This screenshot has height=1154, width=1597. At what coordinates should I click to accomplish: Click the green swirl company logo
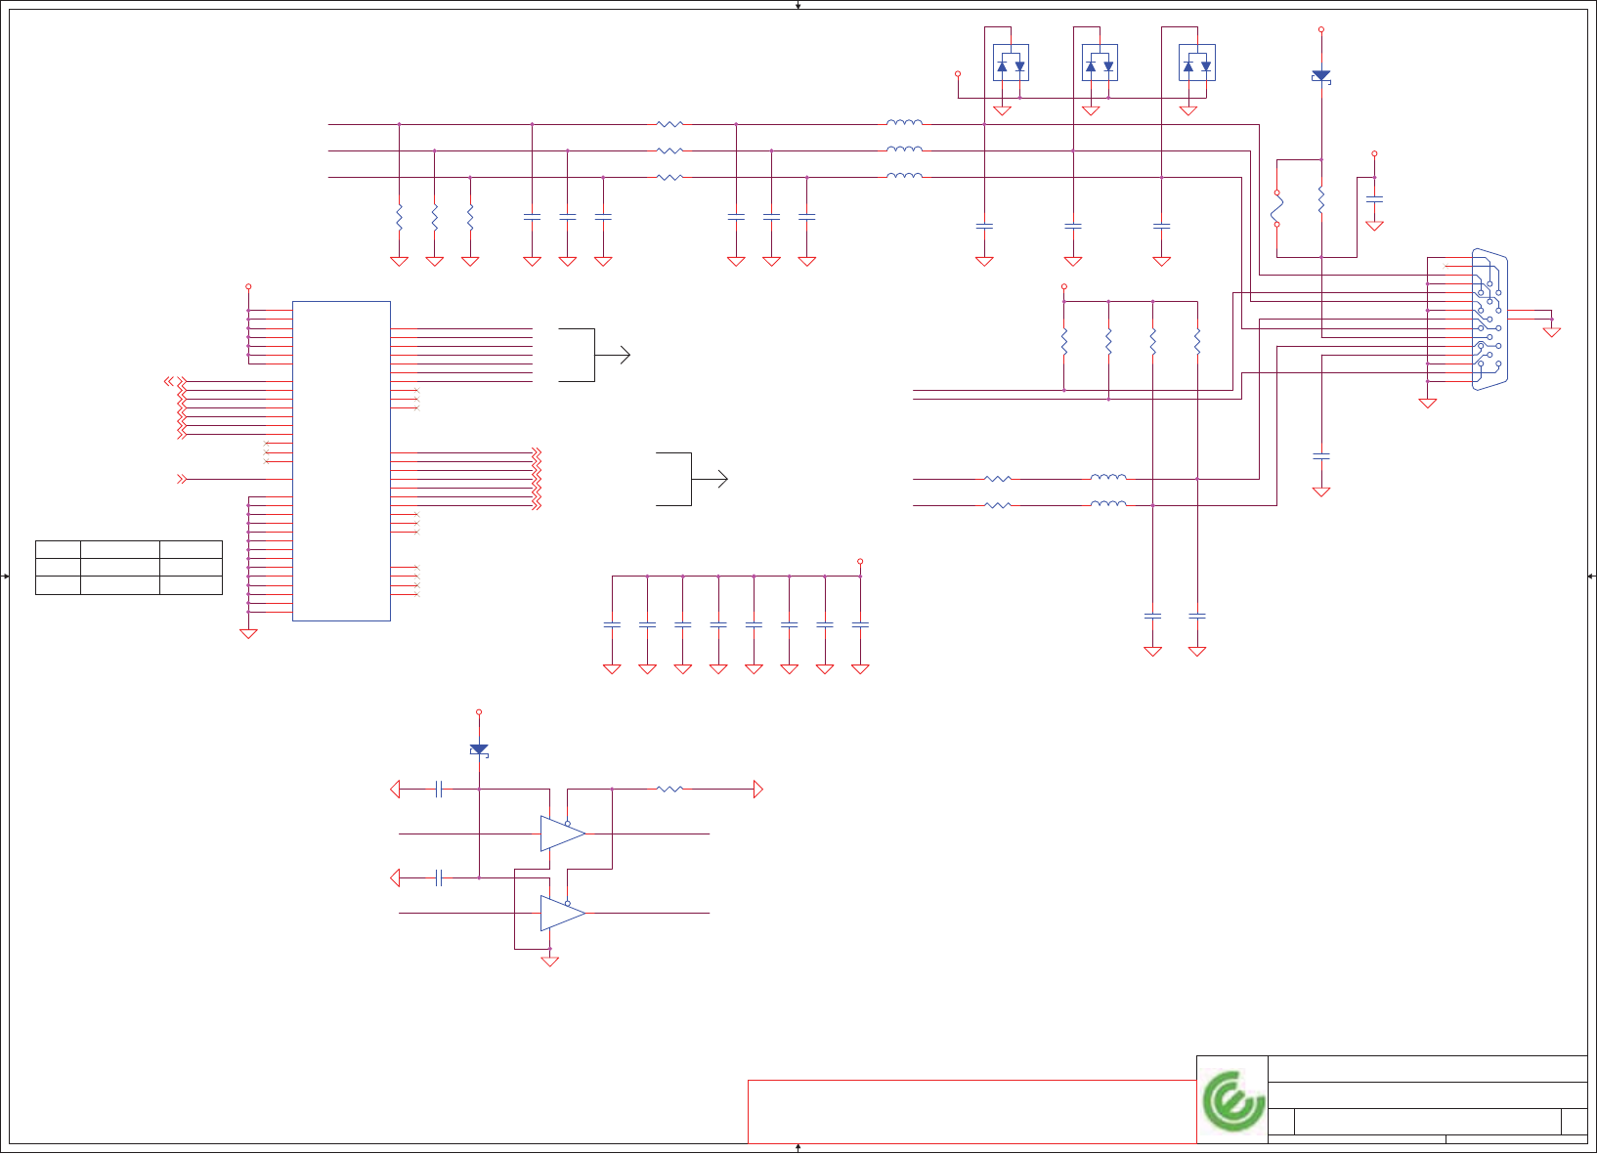tap(1232, 1101)
